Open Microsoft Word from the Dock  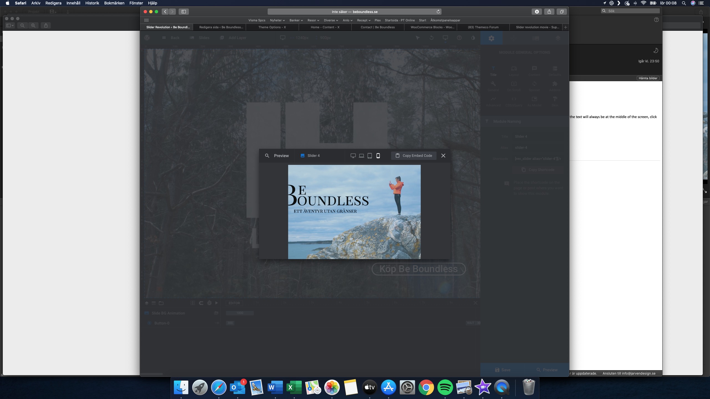tap(275, 387)
